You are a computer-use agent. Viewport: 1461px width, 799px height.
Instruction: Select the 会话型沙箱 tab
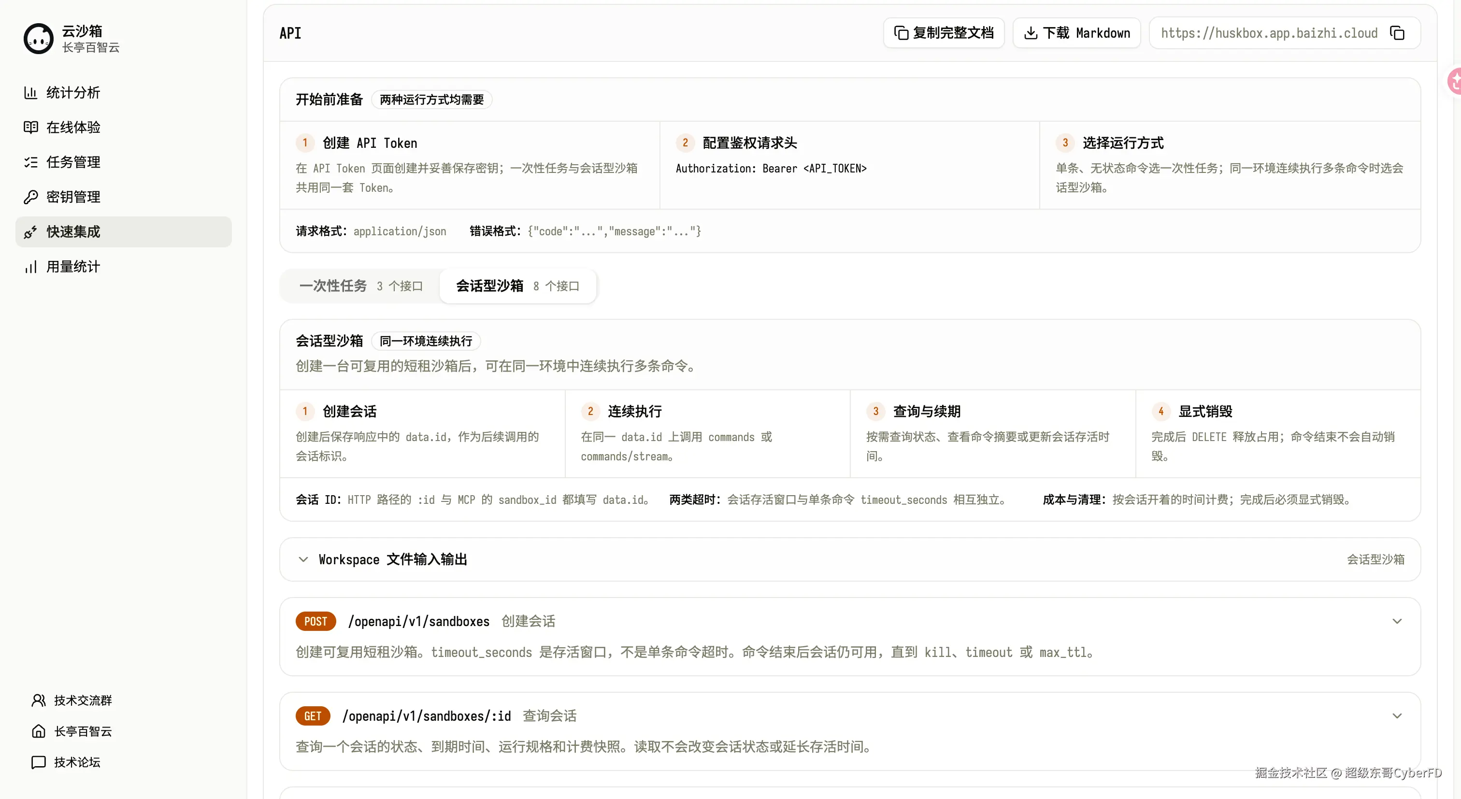(517, 286)
